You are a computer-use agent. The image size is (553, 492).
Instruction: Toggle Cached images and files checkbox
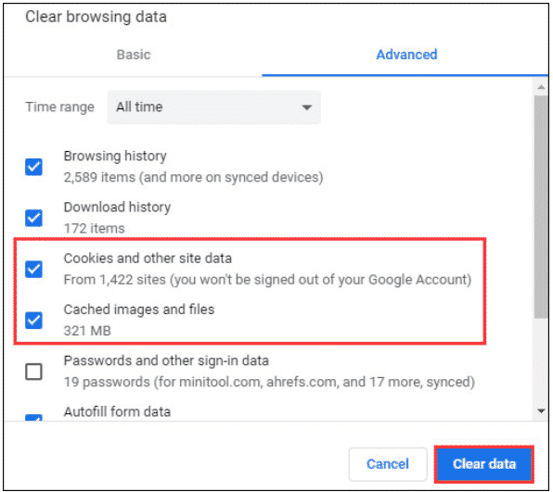coord(33,321)
